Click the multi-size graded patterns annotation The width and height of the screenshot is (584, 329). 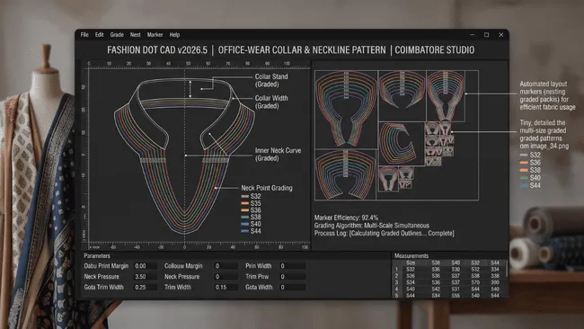[544, 135]
